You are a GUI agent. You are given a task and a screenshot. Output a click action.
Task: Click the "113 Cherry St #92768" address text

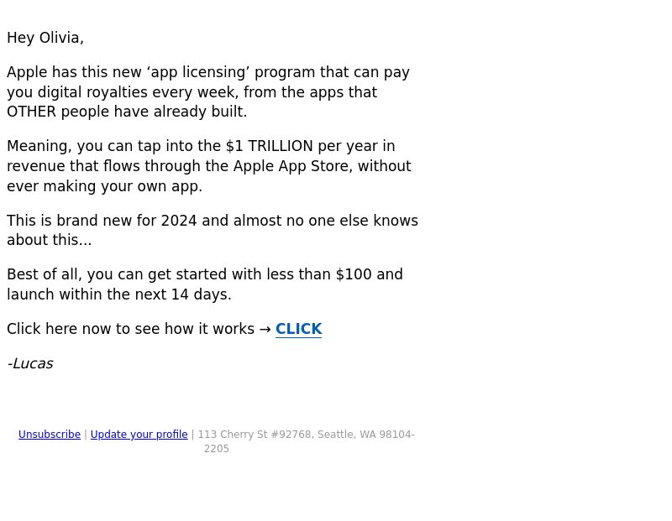(255, 434)
